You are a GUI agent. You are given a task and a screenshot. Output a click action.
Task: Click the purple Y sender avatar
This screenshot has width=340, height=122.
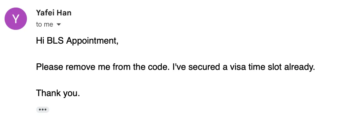coord(16,19)
